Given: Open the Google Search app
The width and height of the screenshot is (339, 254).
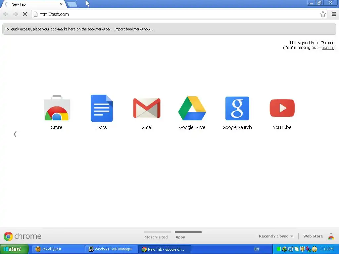Looking at the screenshot, I should coord(237,108).
